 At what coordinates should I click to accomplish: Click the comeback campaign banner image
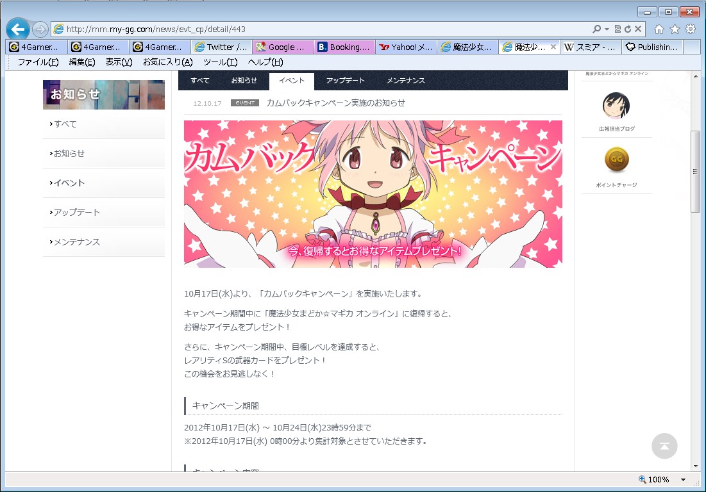click(x=373, y=193)
